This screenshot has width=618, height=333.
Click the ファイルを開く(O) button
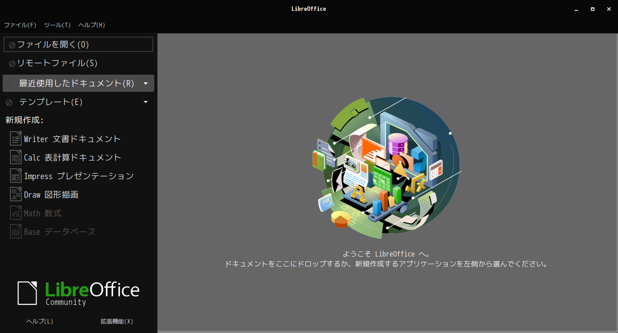pyautogui.click(x=78, y=44)
